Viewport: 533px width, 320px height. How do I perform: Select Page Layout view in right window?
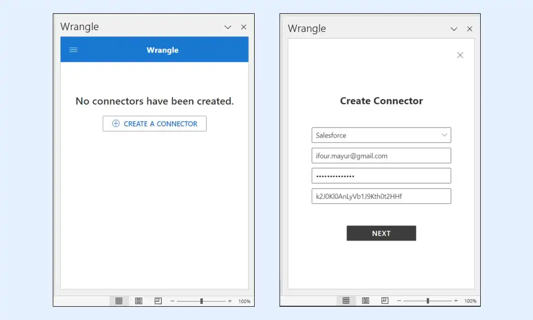(365, 301)
